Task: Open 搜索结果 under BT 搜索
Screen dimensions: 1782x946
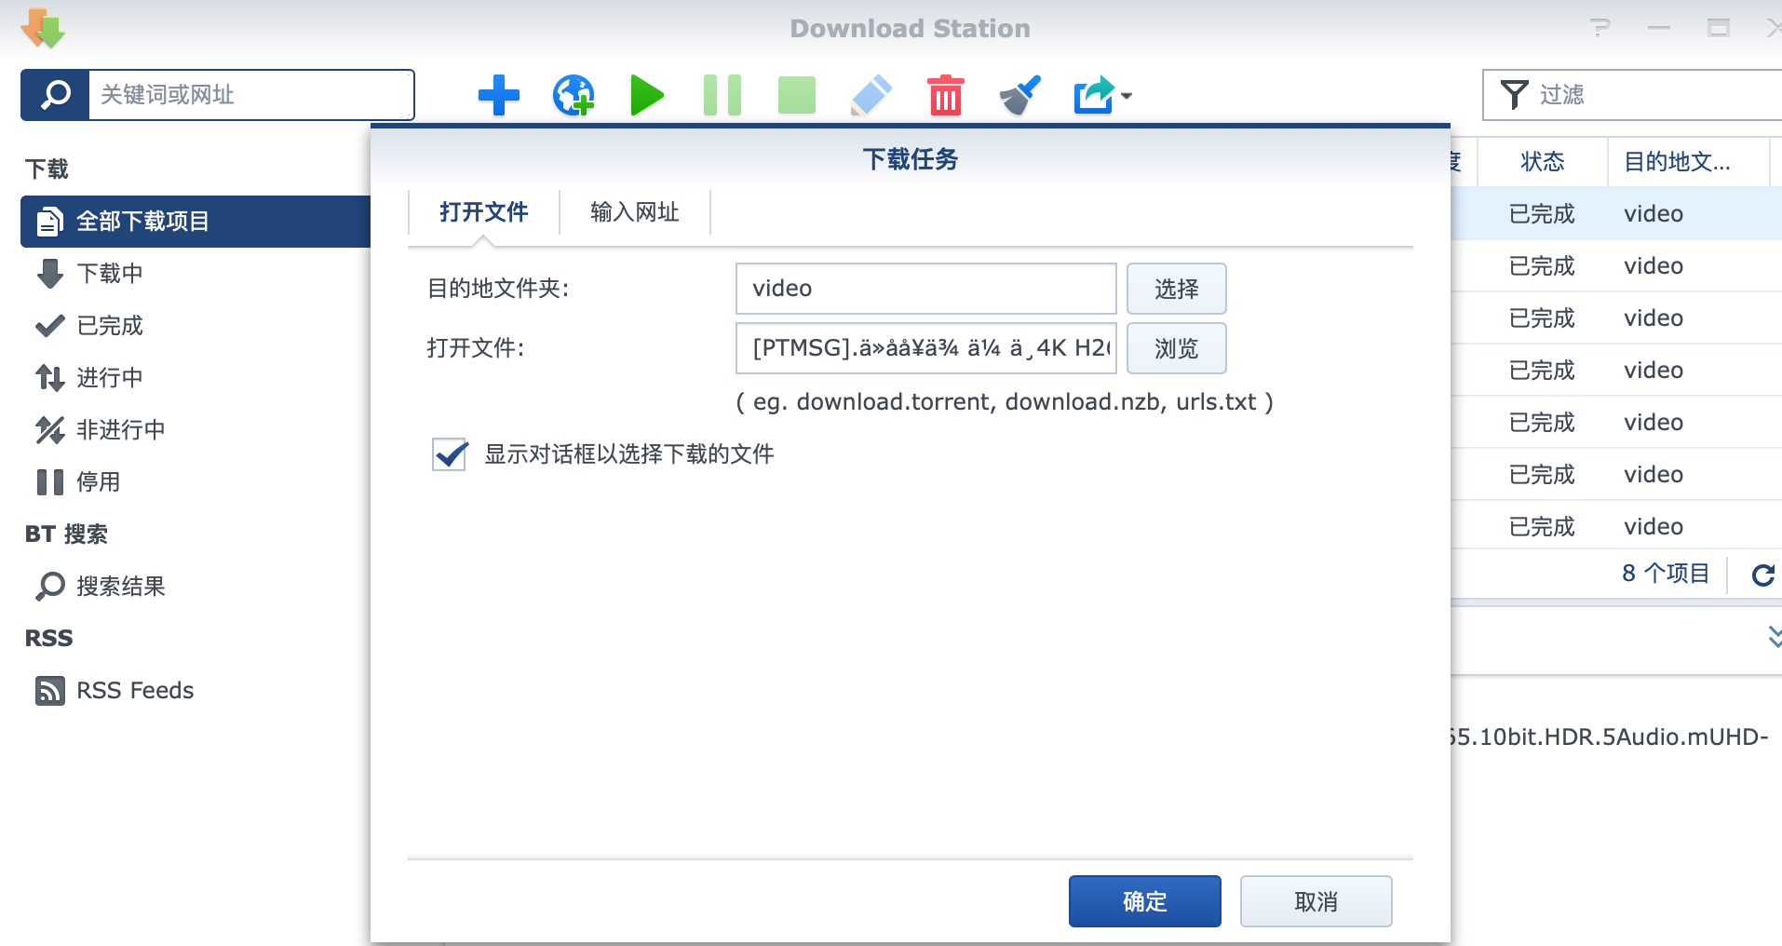Action: [x=196, y=587]
